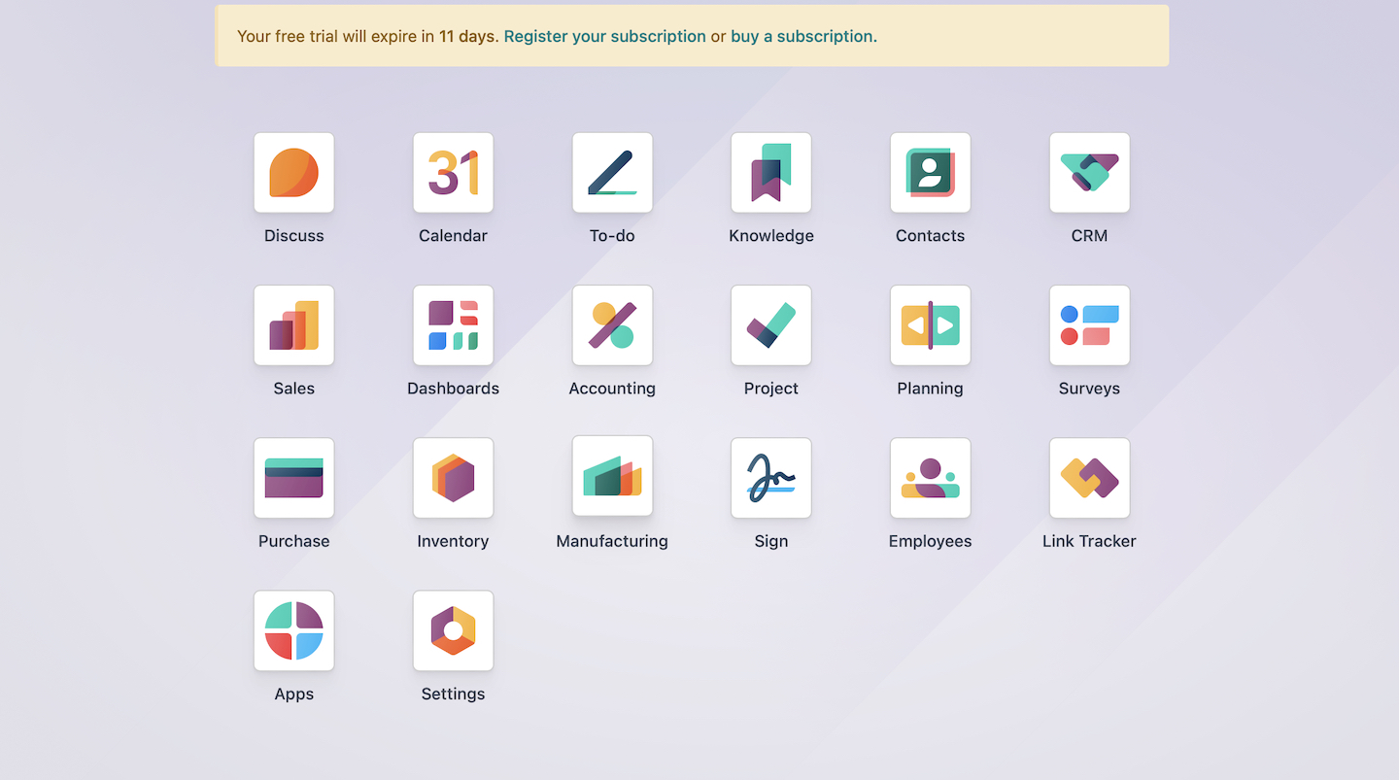Click the Planning app icon
1399x780 pixels.
coord(930,325)
